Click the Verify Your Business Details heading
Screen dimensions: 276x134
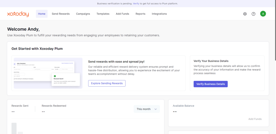(211, 61)
